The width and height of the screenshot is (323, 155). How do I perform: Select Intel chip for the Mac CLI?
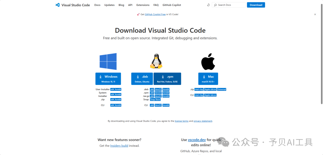(x=199, y=95)
